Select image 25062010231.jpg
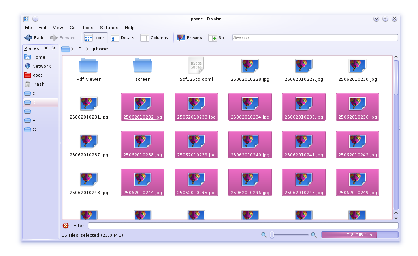 (x=89, y=108)
